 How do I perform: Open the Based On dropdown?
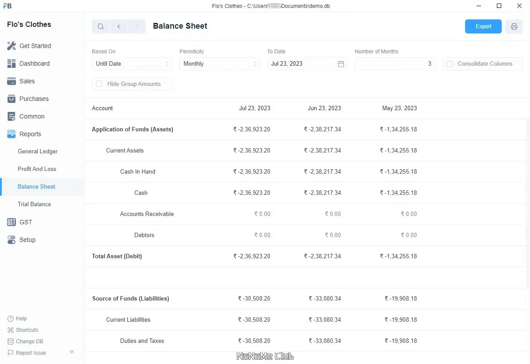point(132,64)
